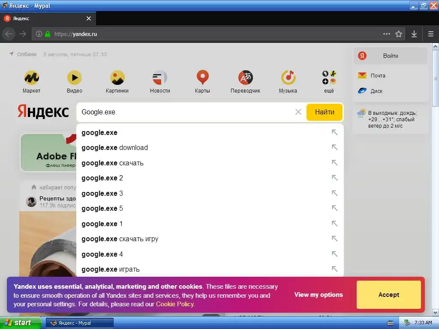The image size is (439, 329).
Task: Insert suggestion arrow for google.exe скачать
Action: click(334, 162)
